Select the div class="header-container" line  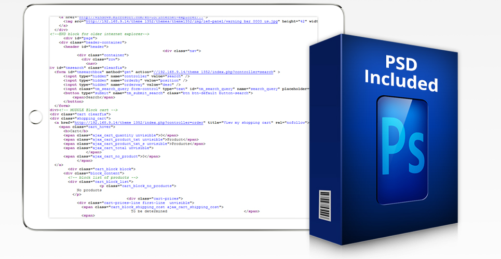[x=92, y=42]
